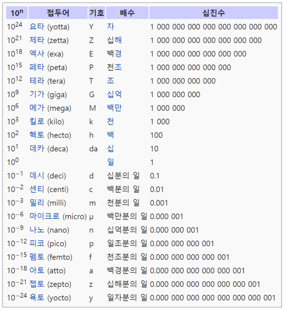
Task: Follow the 자 multiple link
Action: (110, 27)
